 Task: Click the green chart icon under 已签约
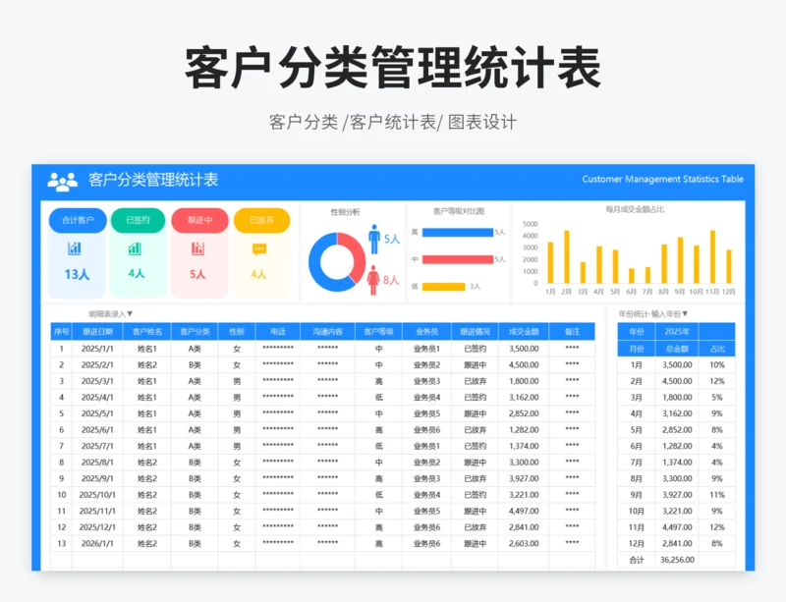135,248
